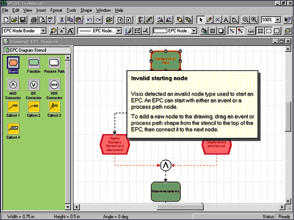Open the View menu

(28, 10)
